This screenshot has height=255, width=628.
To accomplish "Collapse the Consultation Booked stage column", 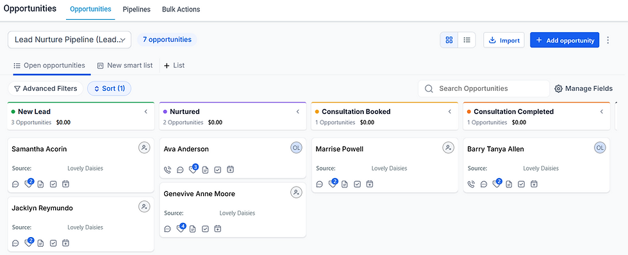I will coord(449,111).
